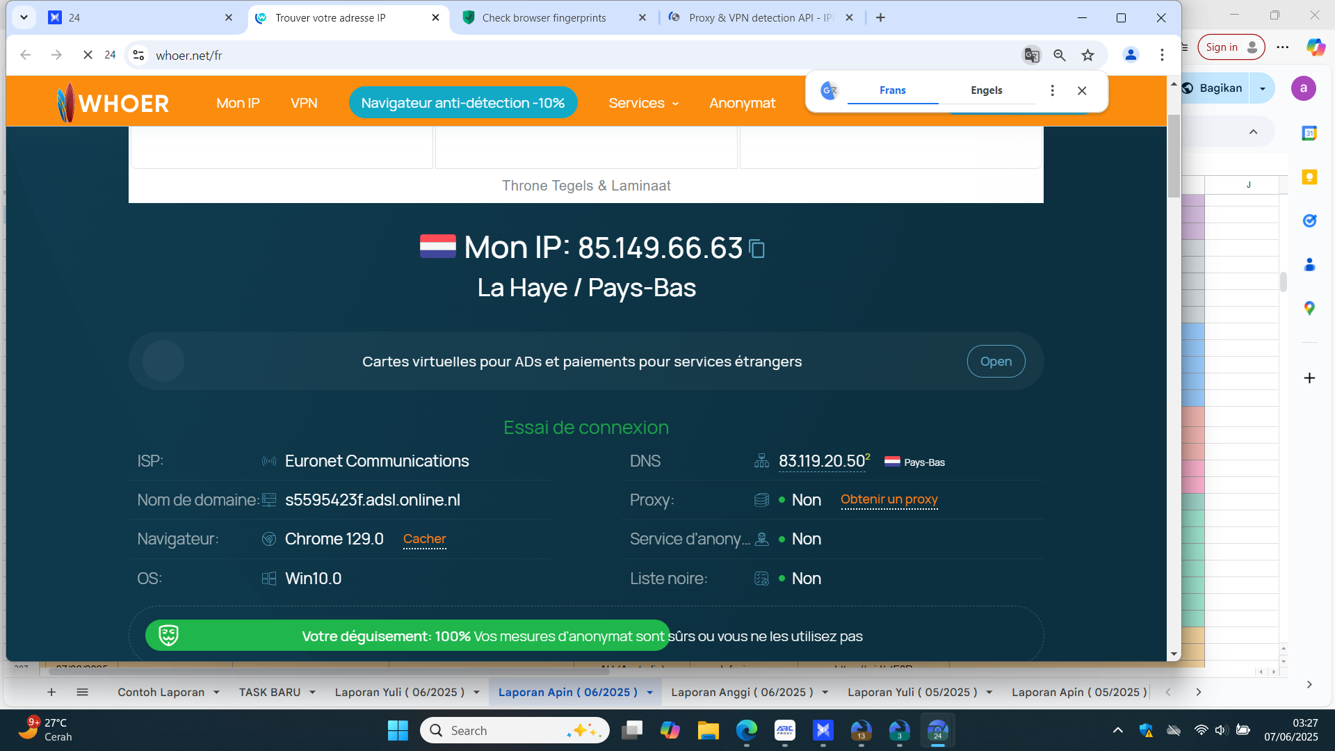Screen dimensions: 1335x751
Task: Open Google Maps in side panel
Action: (1309, 308)
